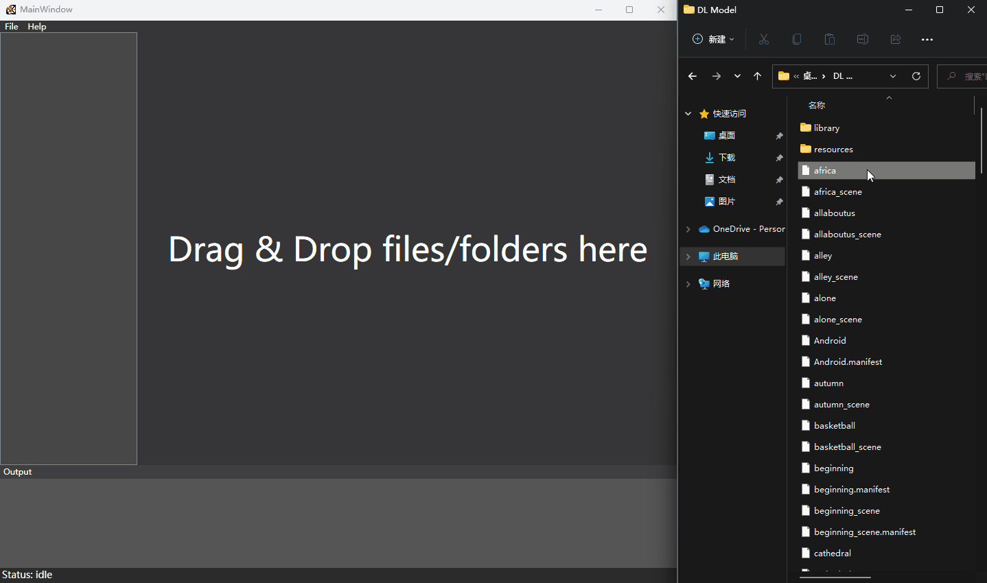
Task: Expand the OneDrive tree node
Action: [688, 229]
